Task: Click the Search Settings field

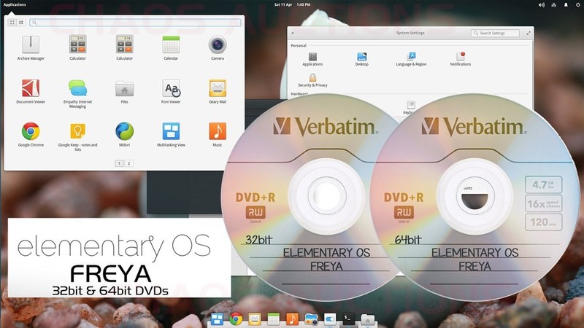Action: [495, 33]
